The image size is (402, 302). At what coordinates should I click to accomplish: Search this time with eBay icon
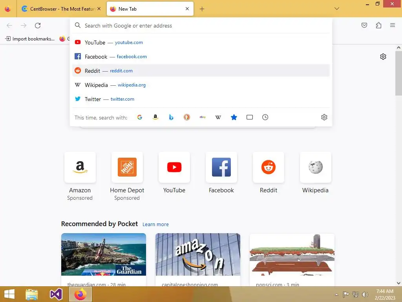(203, 117)
